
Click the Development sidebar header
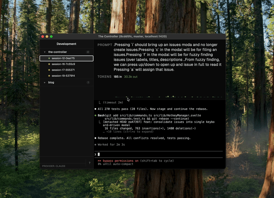click(66, 44)
